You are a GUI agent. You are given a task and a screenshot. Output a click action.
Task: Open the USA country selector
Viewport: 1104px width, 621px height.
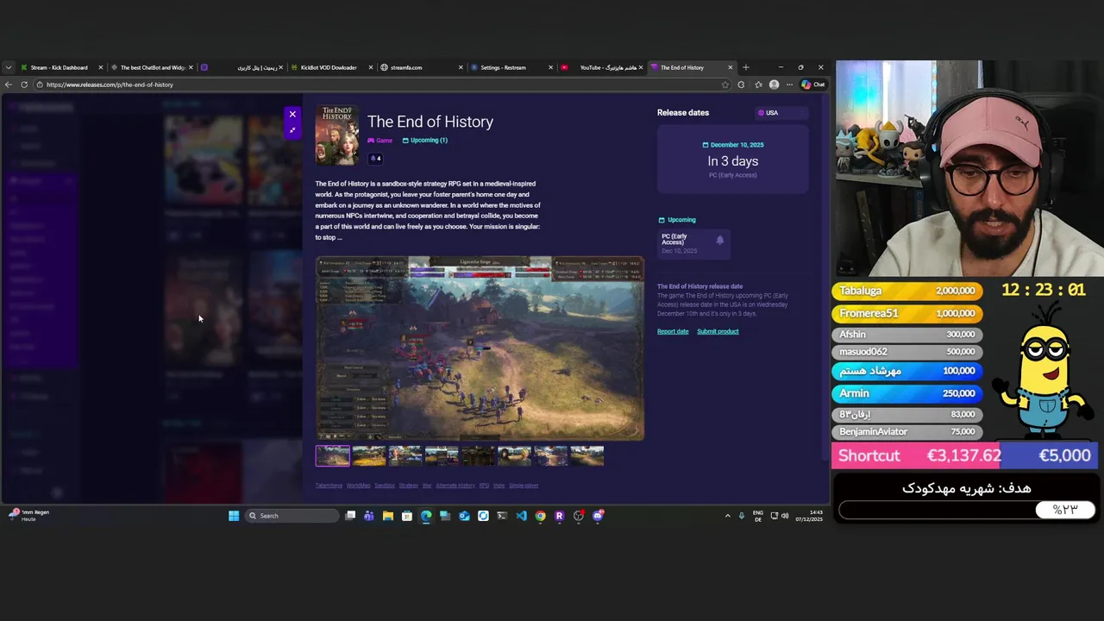(781, 113)
